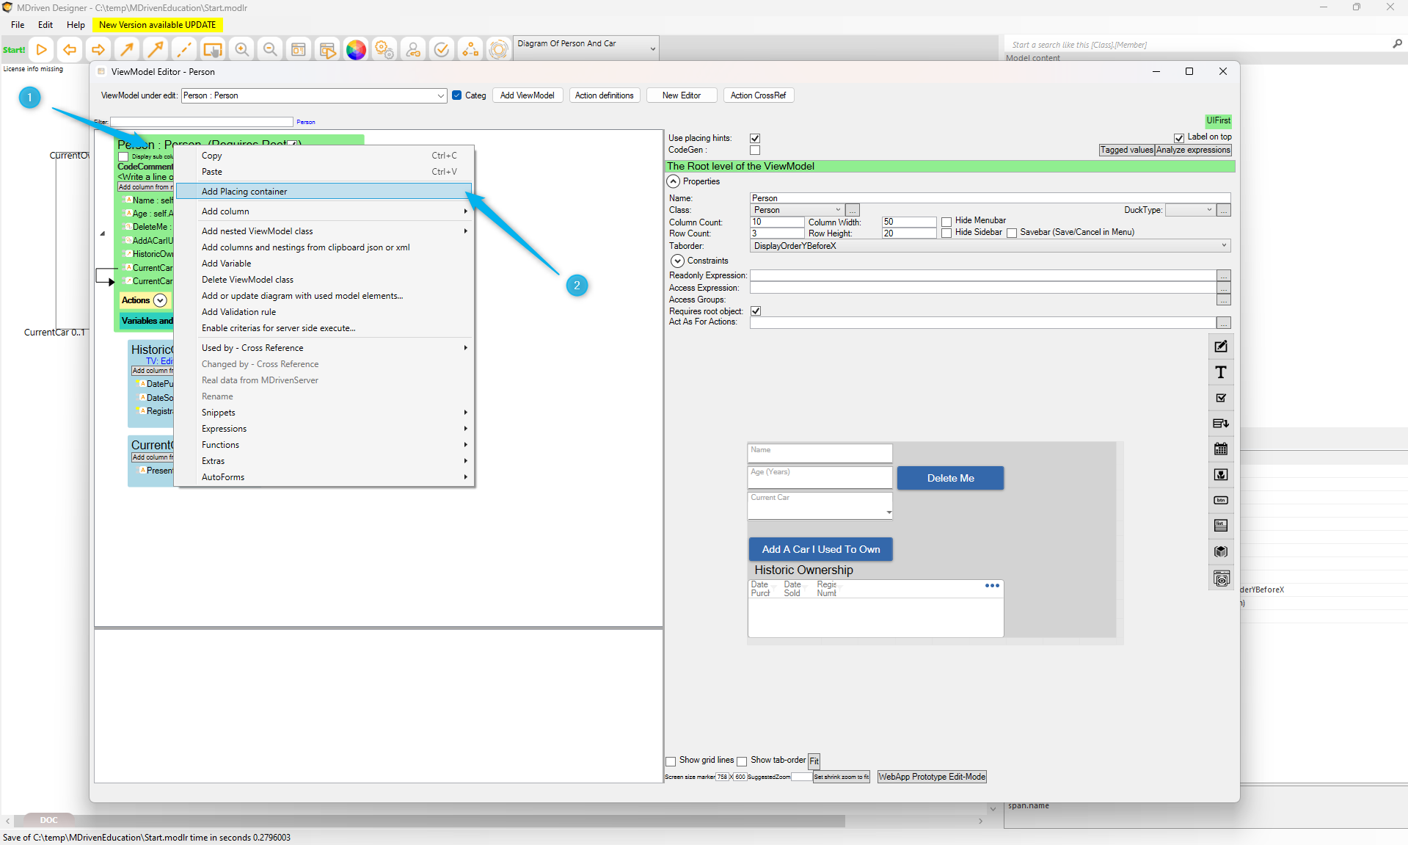
Task: Open the color wheel theme tool
Action: (x=356, y=50)
